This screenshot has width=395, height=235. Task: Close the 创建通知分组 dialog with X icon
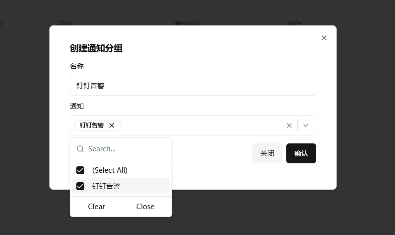pyautogui.click(x=324, y=38)
